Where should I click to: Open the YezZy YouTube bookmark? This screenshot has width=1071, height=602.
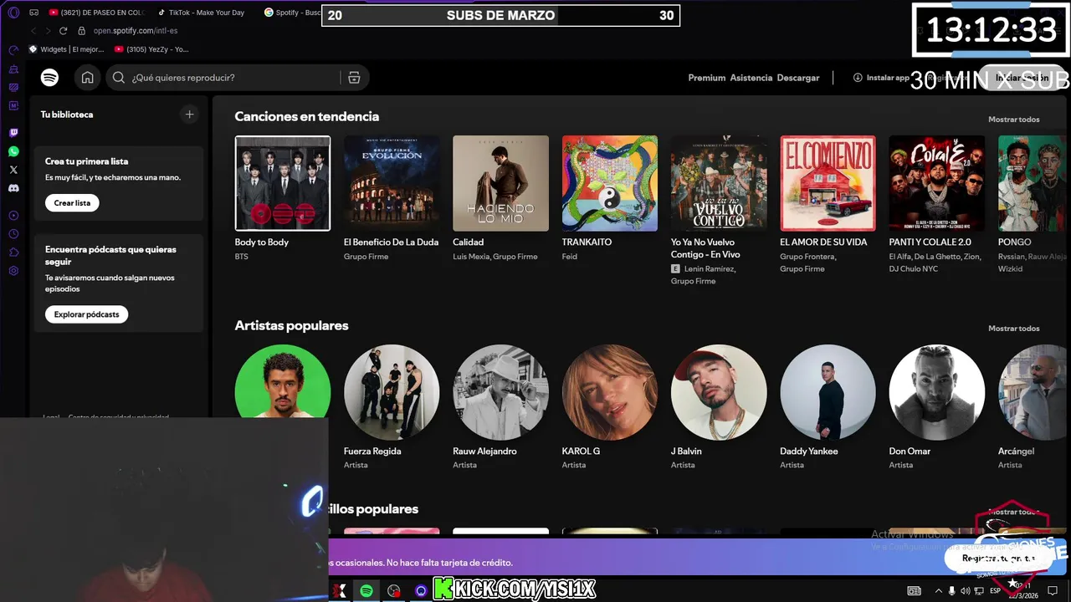pos(151,49)
